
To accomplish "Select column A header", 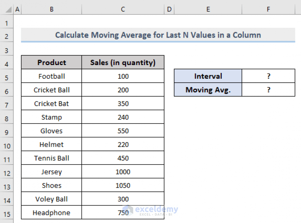I will 17,9.
